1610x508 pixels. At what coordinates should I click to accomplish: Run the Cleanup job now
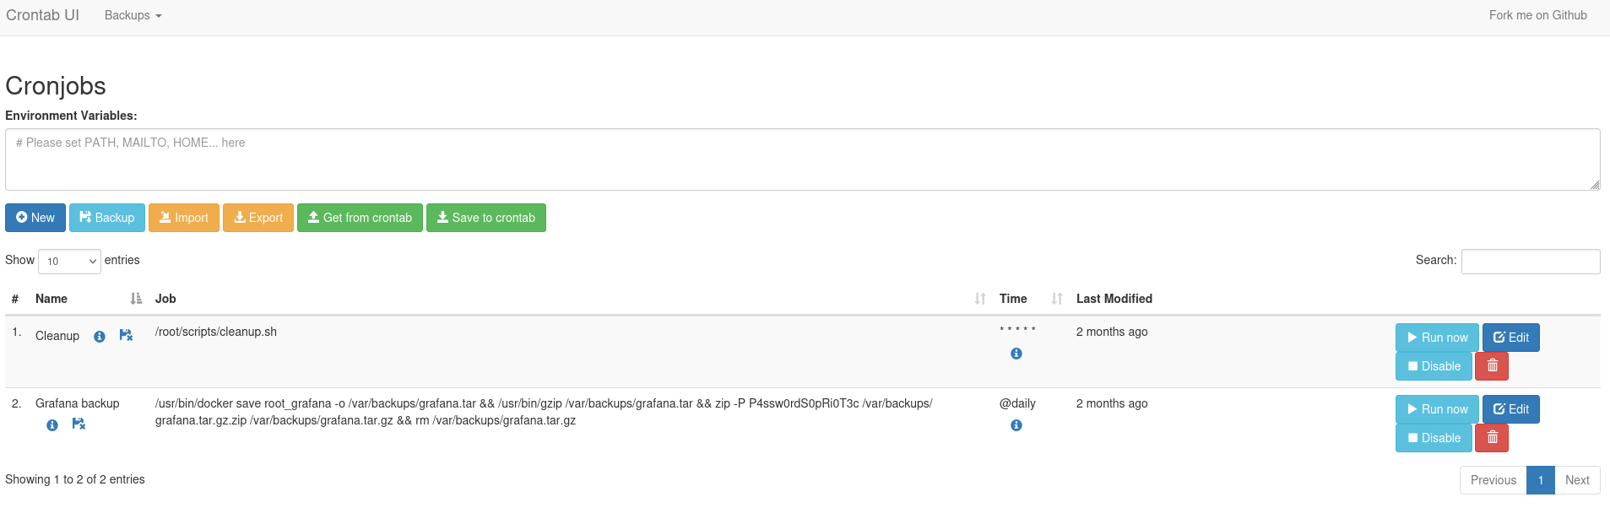click(x=1437, y=338)
